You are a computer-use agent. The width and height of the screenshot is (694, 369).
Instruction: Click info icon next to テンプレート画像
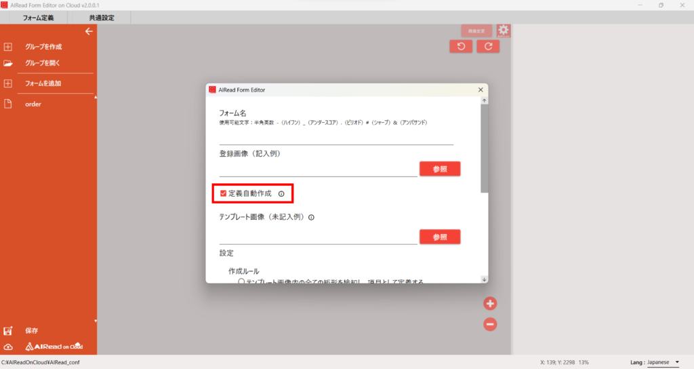pyautogui.click(x=312, y=218)
